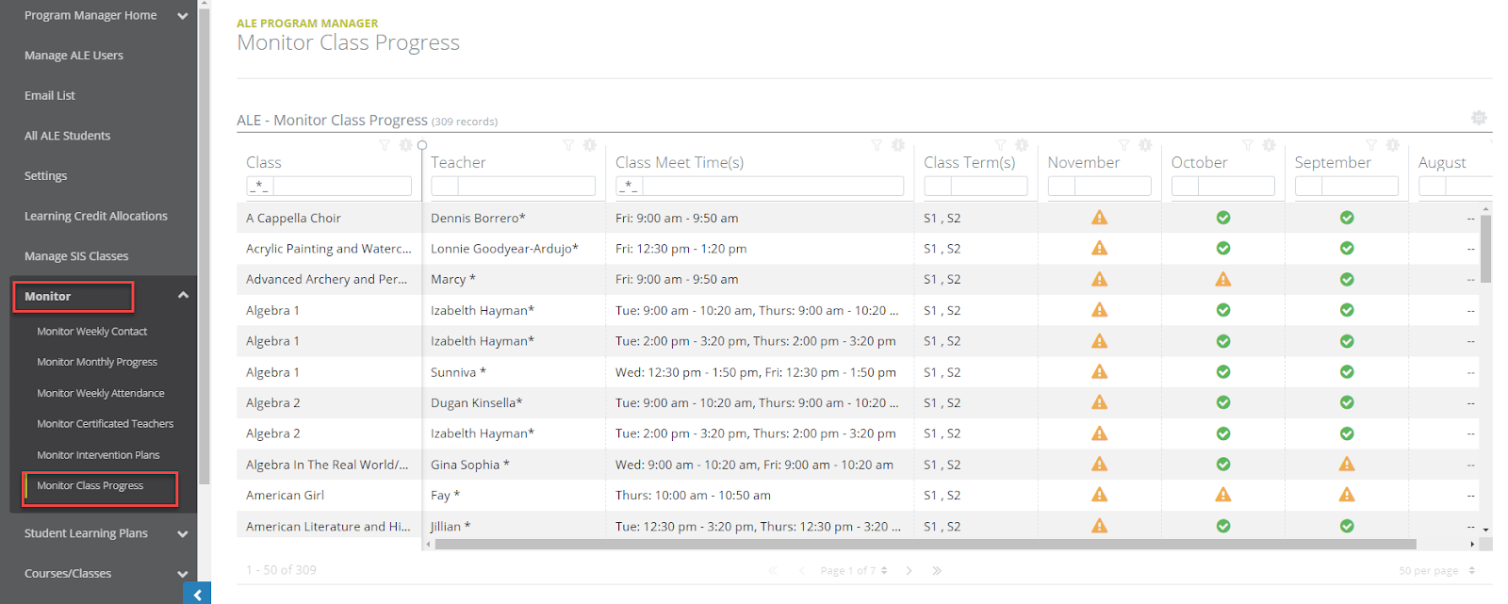The image size is (1508, 604).
Task: Click October green check for A Cappella Choir
Action: click(x=1223, y=218)
